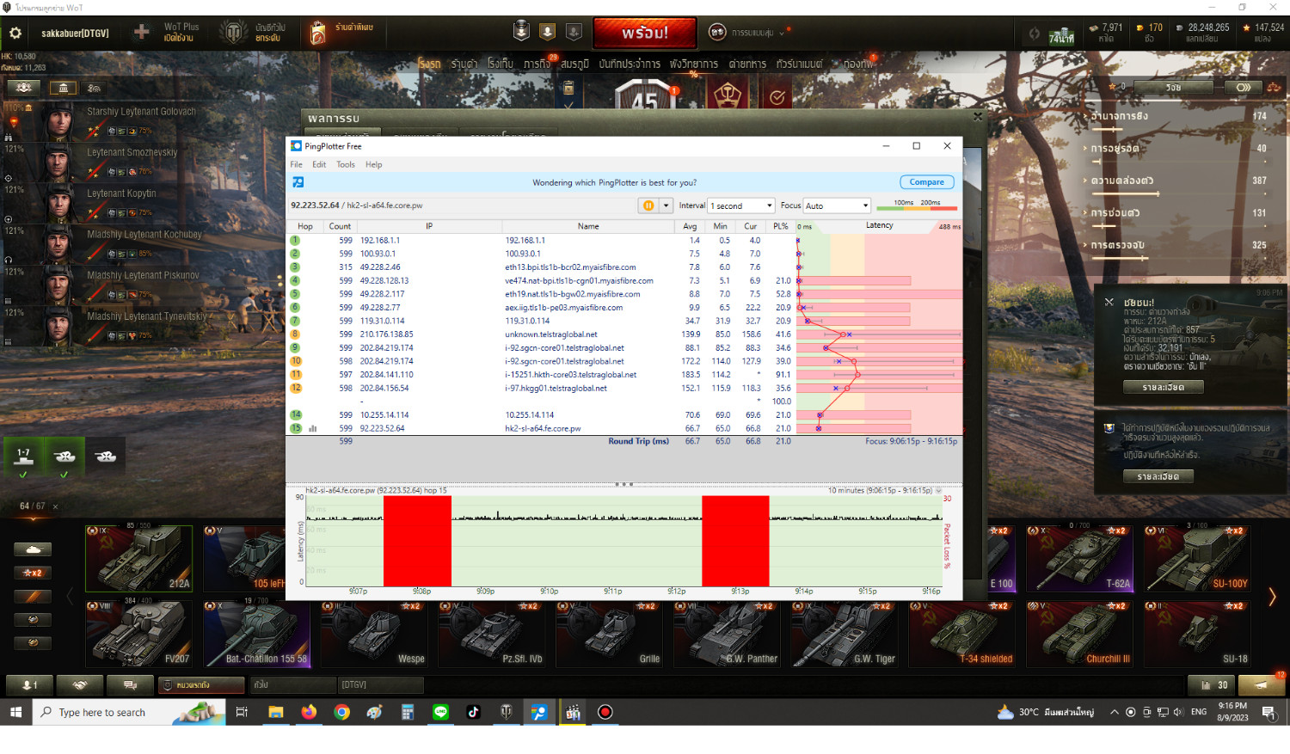The width and height of the screenshot is (1290, 754).
Task: Open the notification counter showing 30
Action: 1211,685
